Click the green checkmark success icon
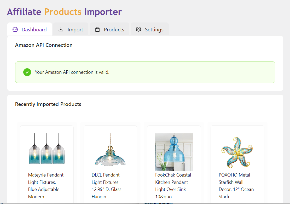This screenshot has height=204, width=290. [27, 72]
